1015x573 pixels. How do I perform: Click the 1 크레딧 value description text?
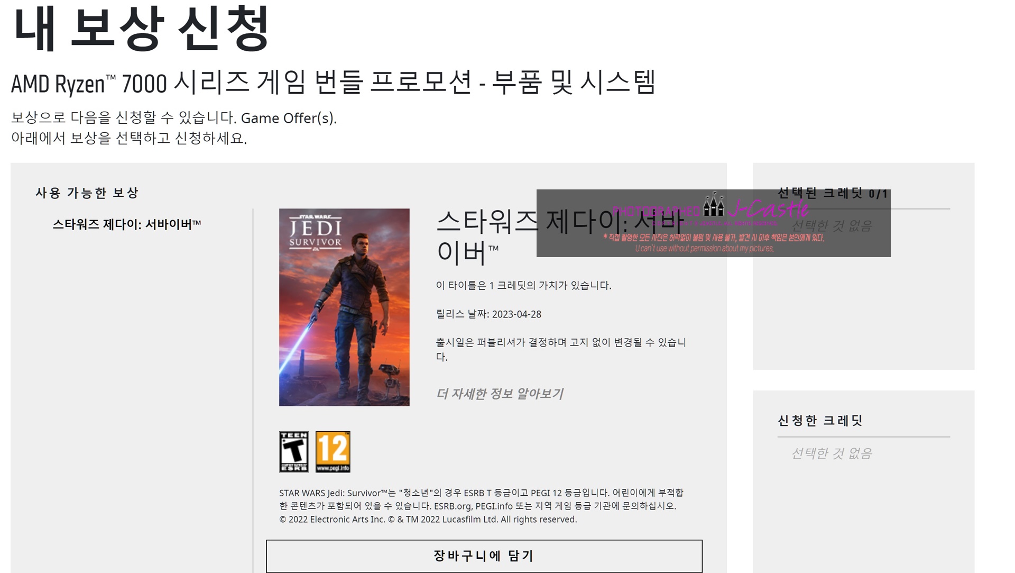(x=523, y=286)
